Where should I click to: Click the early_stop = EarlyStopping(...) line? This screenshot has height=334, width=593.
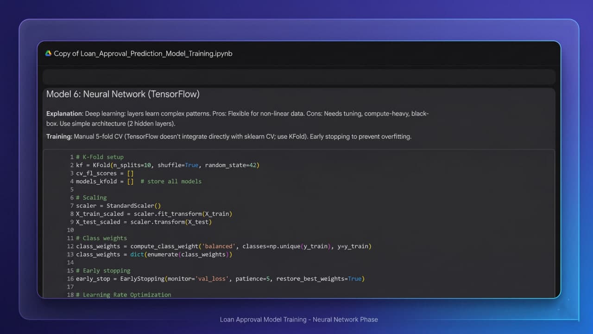click(221, 279)
